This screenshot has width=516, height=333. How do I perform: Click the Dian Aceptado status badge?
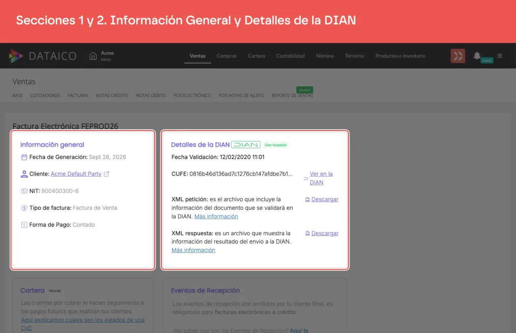(276, 145)
